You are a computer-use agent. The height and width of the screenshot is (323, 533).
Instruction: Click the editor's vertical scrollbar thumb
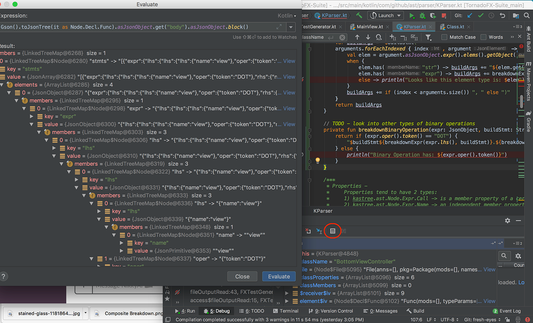pyautogui.click(x=522, y=101)
